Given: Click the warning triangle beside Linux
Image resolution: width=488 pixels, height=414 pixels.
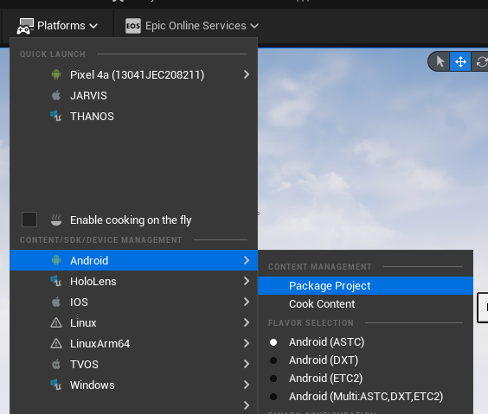Looking at the screenshot, I should (x=56, y=322).
